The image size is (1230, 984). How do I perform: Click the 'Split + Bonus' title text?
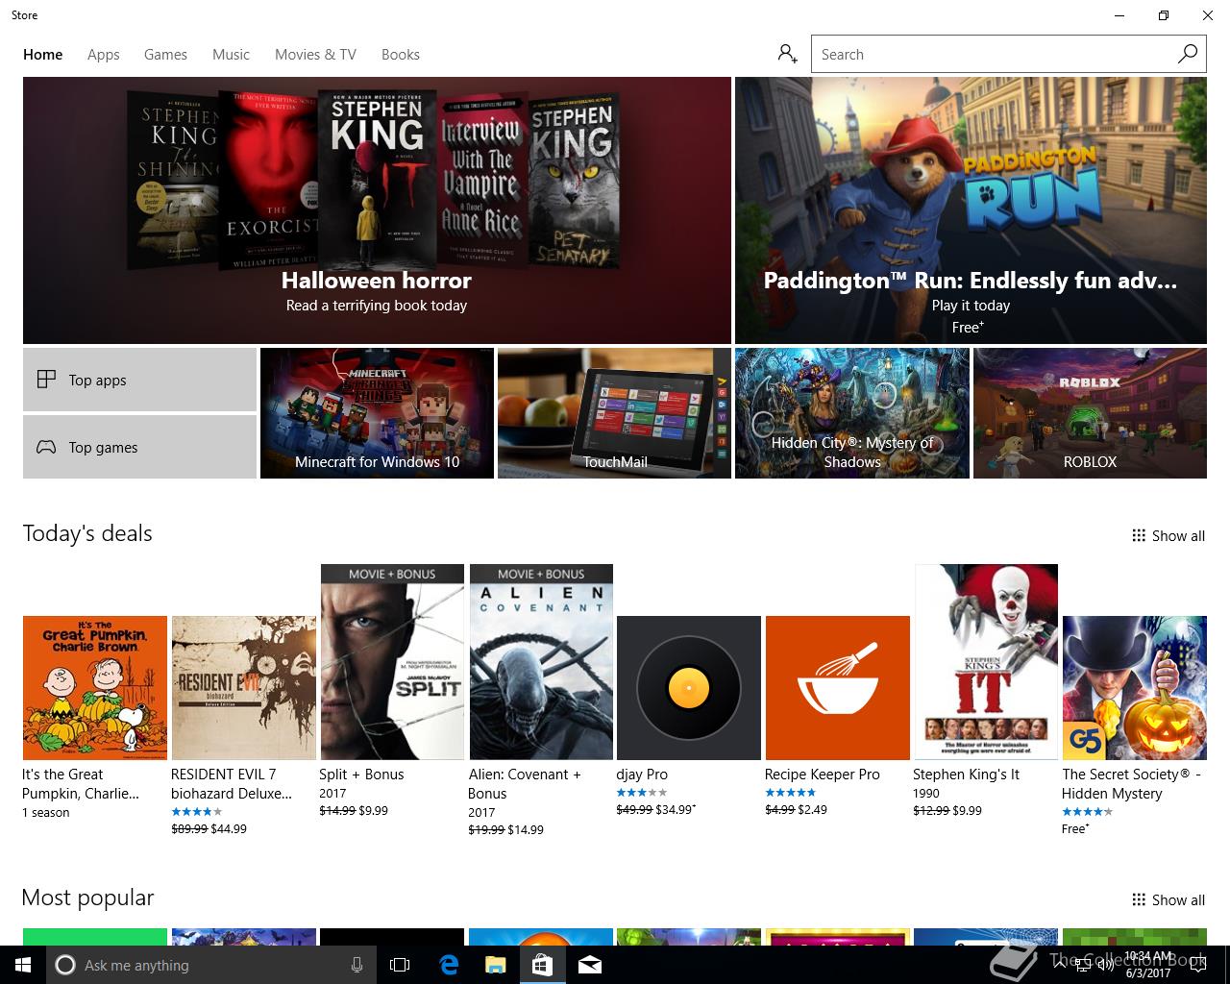pyautogui.click(x=361, y=775)
